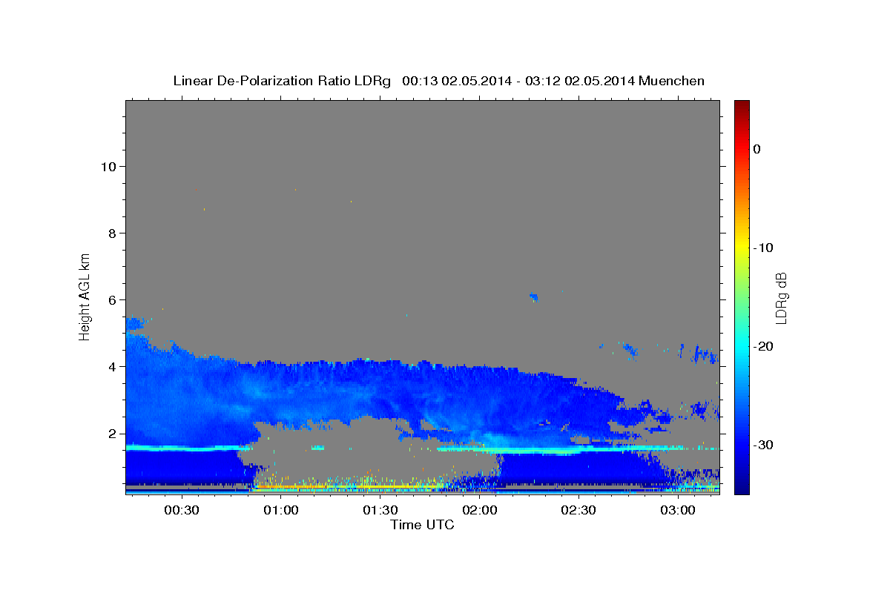Click the height tick label 6
Viewport: 890px width, 593px height.
[112, 299]
